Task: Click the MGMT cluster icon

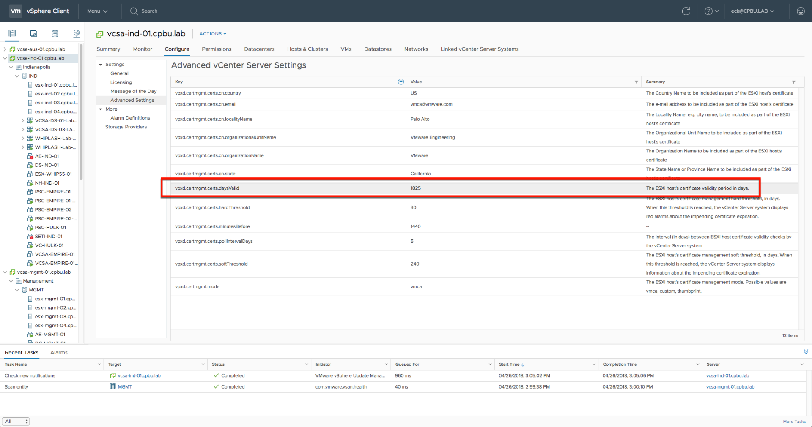Action: [x=25, y=290]
